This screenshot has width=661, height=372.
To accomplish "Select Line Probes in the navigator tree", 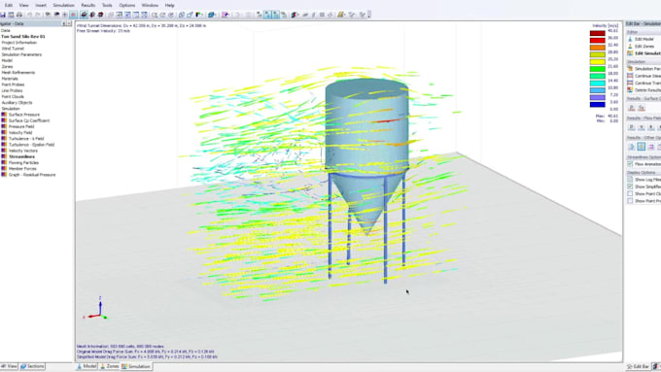I will click(x=12, y=90).
